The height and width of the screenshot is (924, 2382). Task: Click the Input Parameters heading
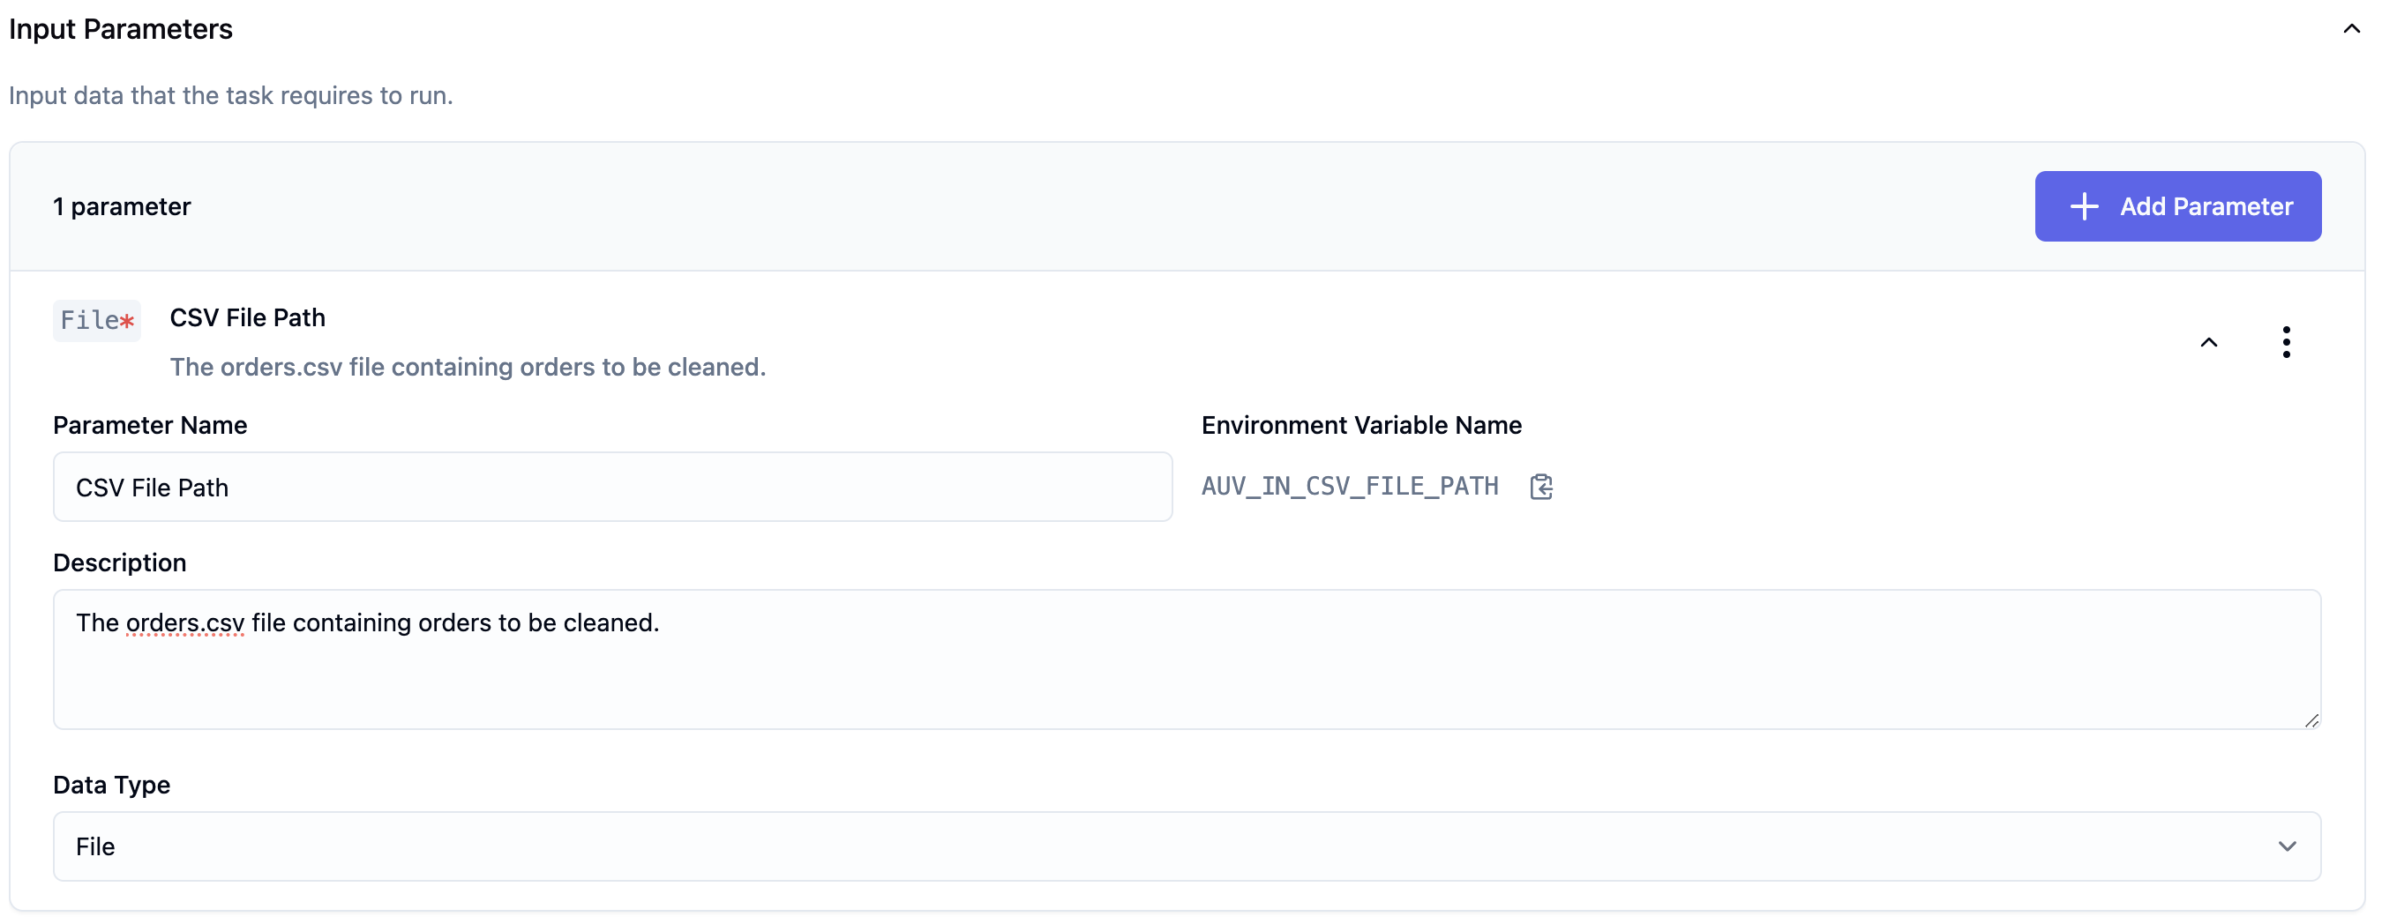pyautogui.click(x=120, y=28)
